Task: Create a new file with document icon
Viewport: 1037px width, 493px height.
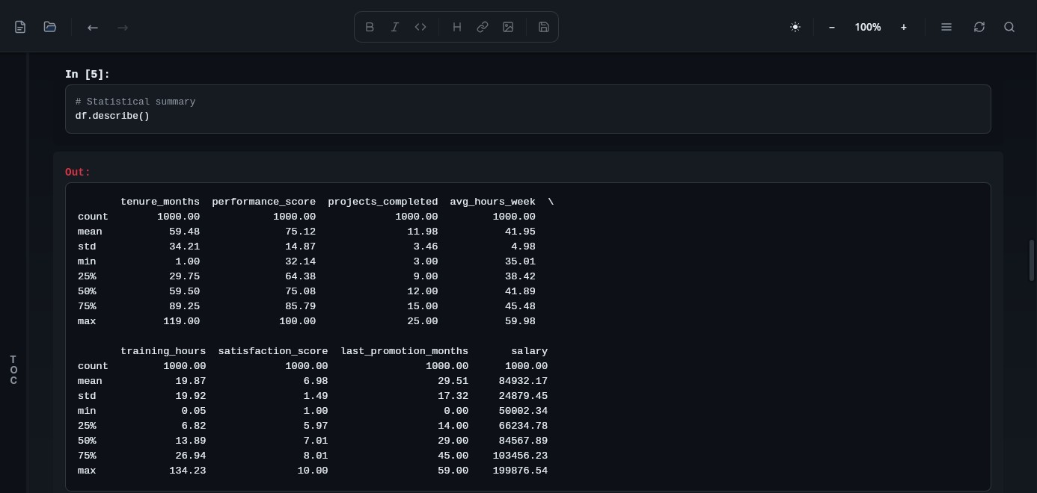Action: coord(20,27)
